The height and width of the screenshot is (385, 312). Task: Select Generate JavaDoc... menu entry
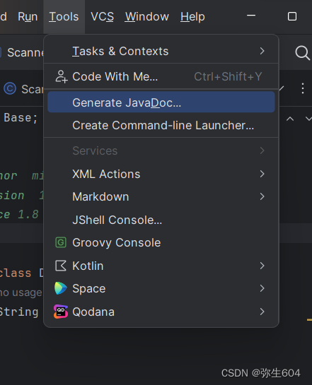(x=161, y=102)
